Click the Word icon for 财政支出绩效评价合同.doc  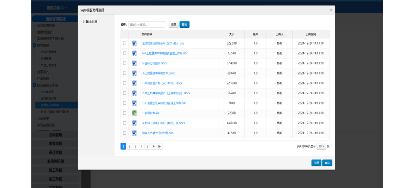(134, 133)
